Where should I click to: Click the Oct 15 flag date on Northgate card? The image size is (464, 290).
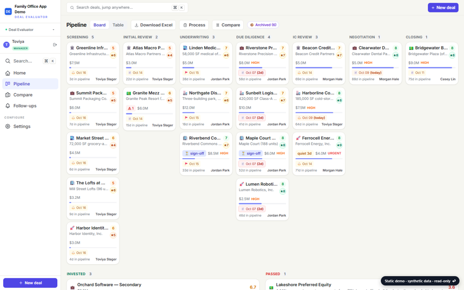192,117
